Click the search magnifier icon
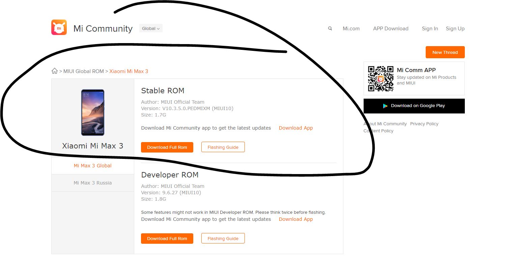509x269 pixels. click(330, 29)
